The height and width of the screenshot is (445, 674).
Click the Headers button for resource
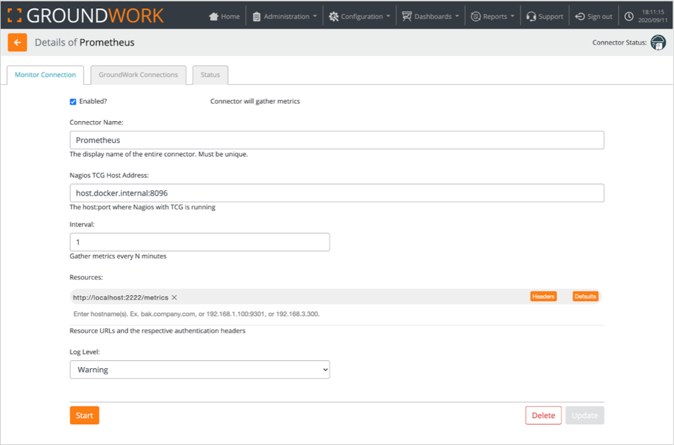pos(543,296)
